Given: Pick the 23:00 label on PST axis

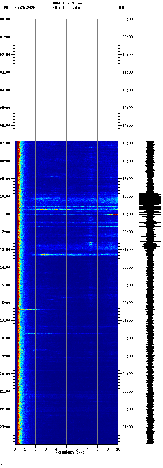Looking at the screenshot, I should (5, 427).
